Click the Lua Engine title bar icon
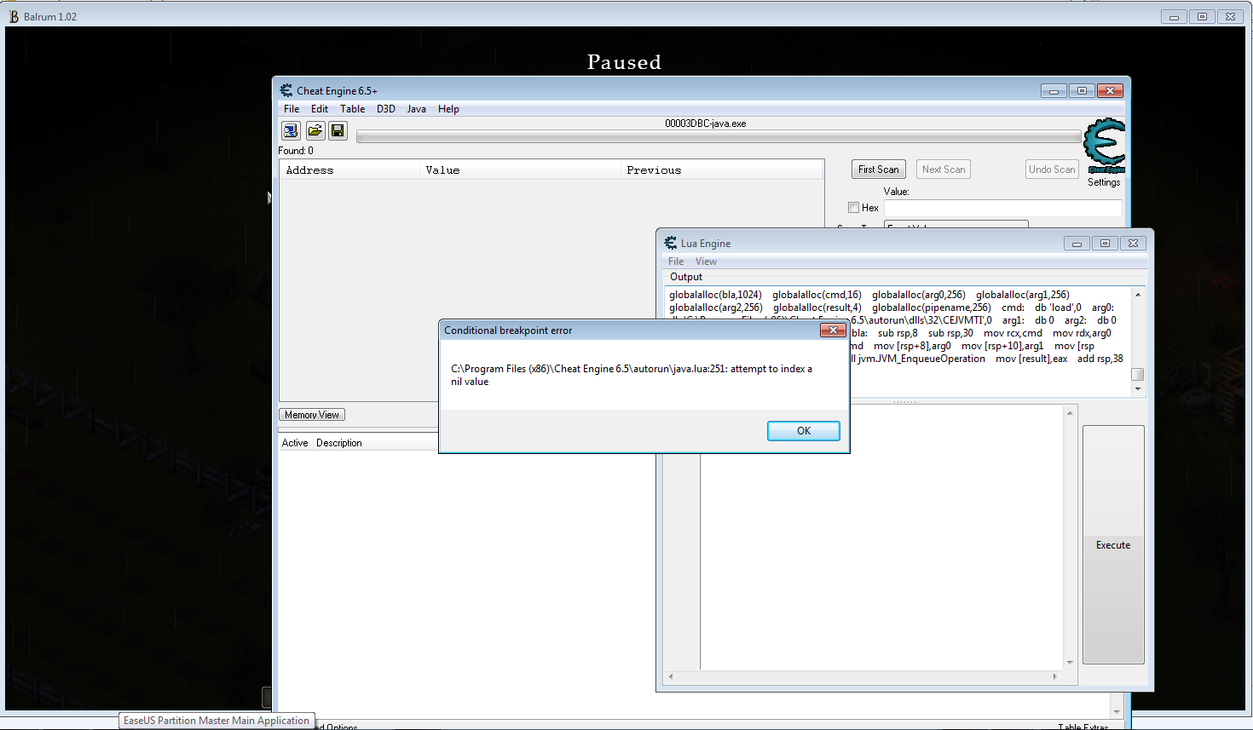Screen dimensions: 1253x730 click(669, 243)
